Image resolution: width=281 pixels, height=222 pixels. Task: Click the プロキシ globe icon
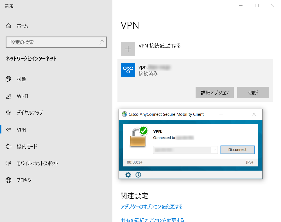pyautogui.click(x=9, y=180)
